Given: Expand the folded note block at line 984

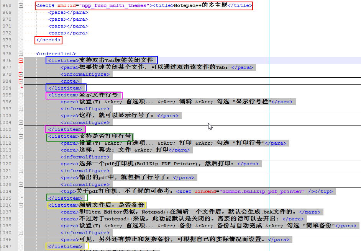Looking at the screenshot, I should click(x=21, y=81).
